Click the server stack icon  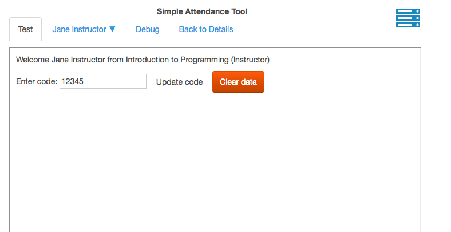click(x=408, y=18)
